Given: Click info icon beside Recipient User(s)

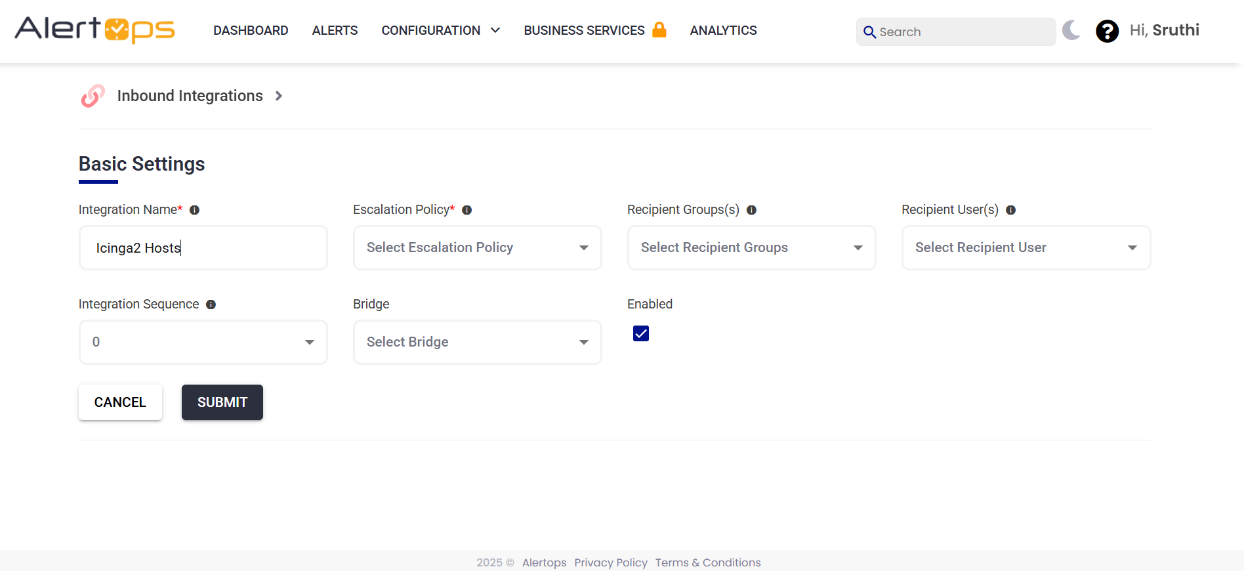Looking at the screenshot, I should [1010, 210].
